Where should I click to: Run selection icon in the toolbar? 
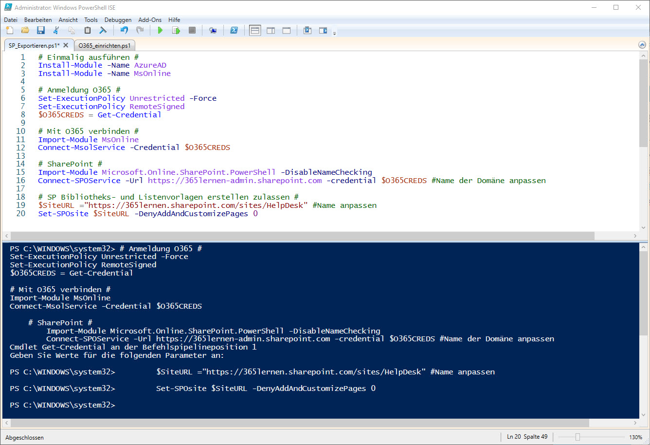176,30
